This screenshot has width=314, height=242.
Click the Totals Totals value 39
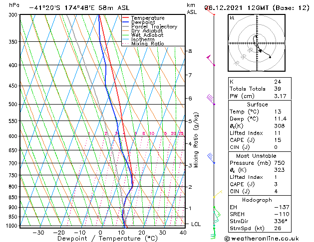coord(278,89)
